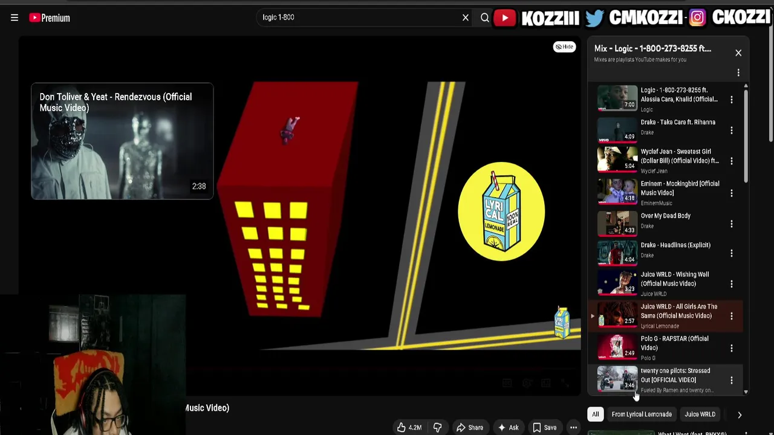Viewport: 774px width, 435px height.
Task: Close the Mix playlist panel
Action: tap(738, 53)
